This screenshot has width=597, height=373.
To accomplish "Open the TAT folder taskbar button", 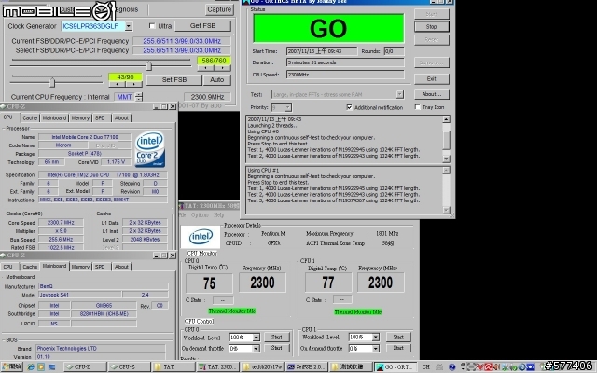I will coord(174,366).
